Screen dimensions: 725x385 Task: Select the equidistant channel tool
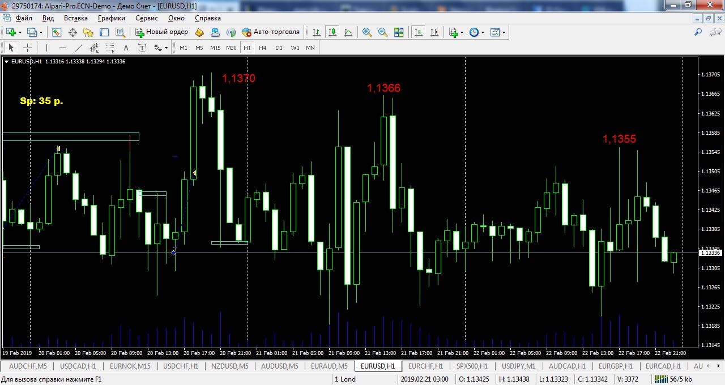pyautogui.click(x=94, y=48)
